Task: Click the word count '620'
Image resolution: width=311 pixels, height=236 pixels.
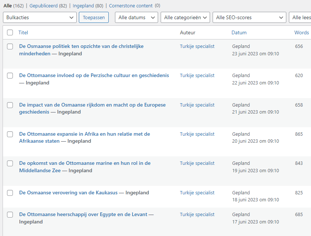Action: click(x=299, y=76)
